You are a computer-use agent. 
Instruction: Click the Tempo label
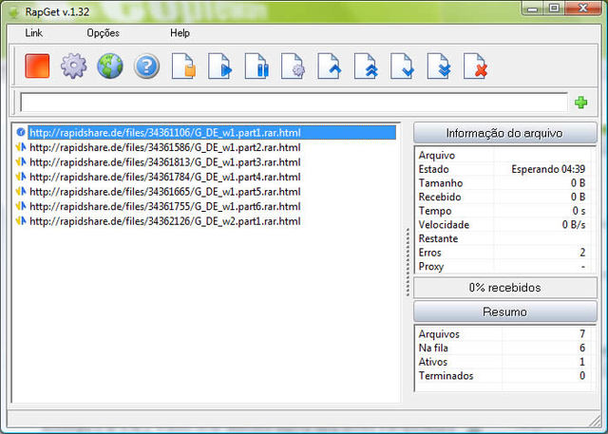(x=435, y=211)
